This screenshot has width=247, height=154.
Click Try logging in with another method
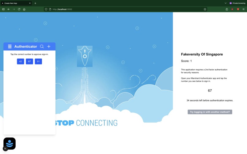pos(210,112)
